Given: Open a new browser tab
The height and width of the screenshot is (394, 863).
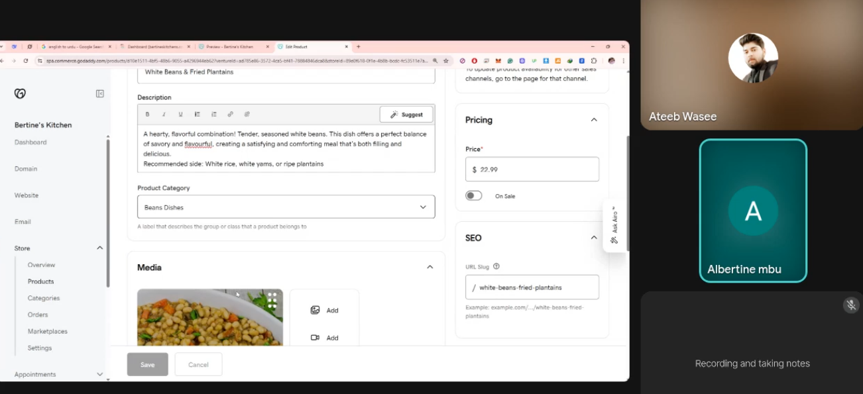Looking at the screenshot, I should 359,46.
